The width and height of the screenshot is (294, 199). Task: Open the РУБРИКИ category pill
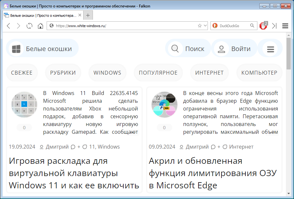tap(63, 73)
